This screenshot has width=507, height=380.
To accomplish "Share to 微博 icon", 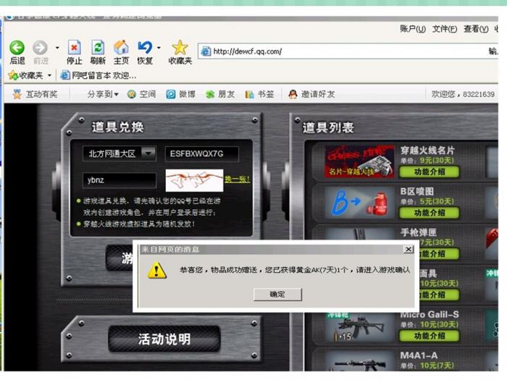I will coord(171,94).
